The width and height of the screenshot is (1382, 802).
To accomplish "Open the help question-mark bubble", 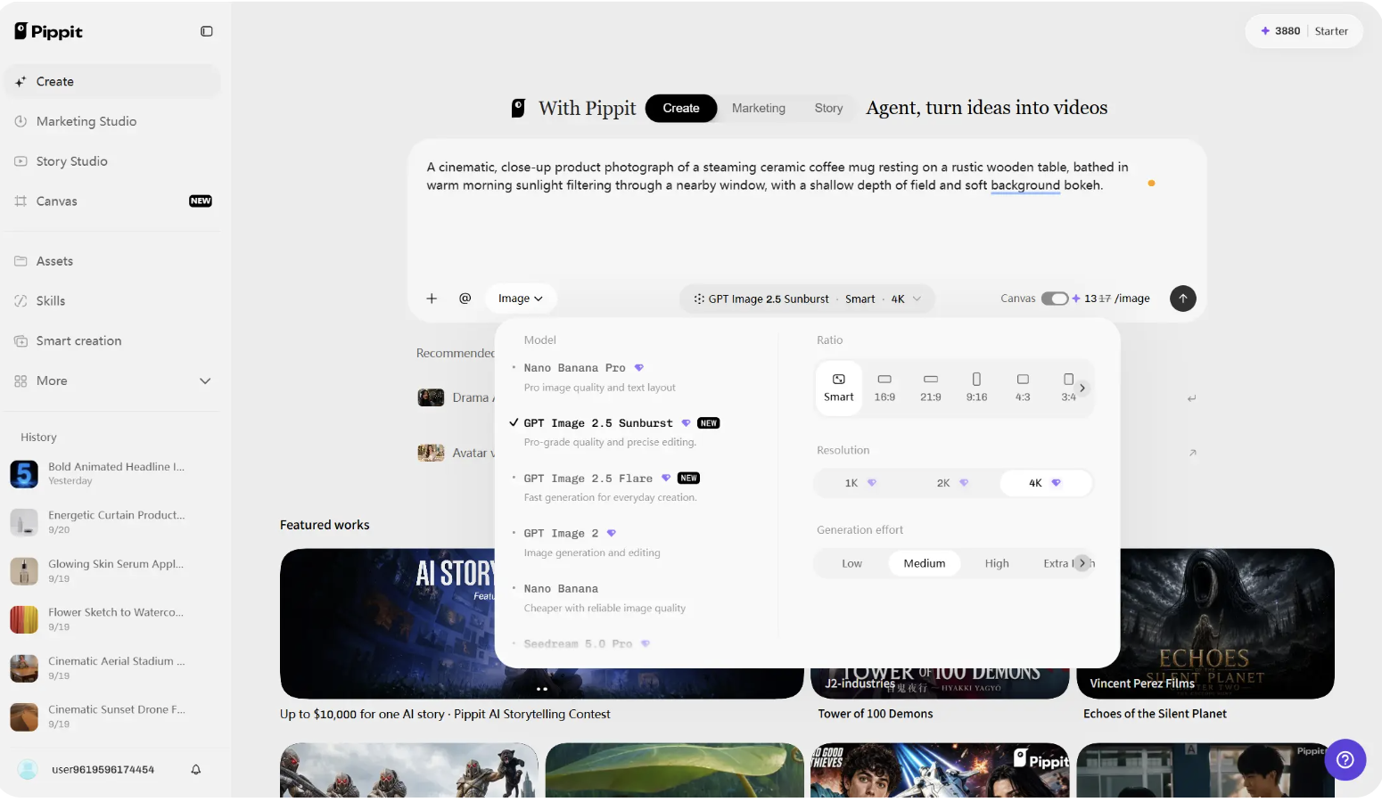I will click(x=1345, y=760).
